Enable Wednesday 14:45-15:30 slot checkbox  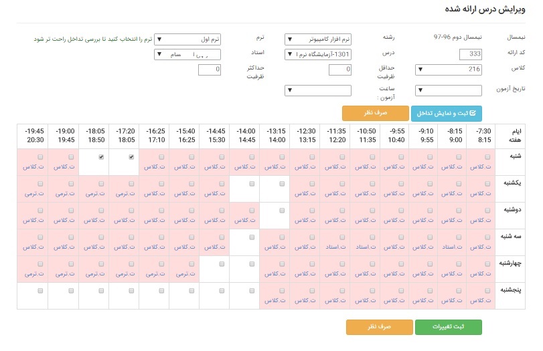pos(220,263)
